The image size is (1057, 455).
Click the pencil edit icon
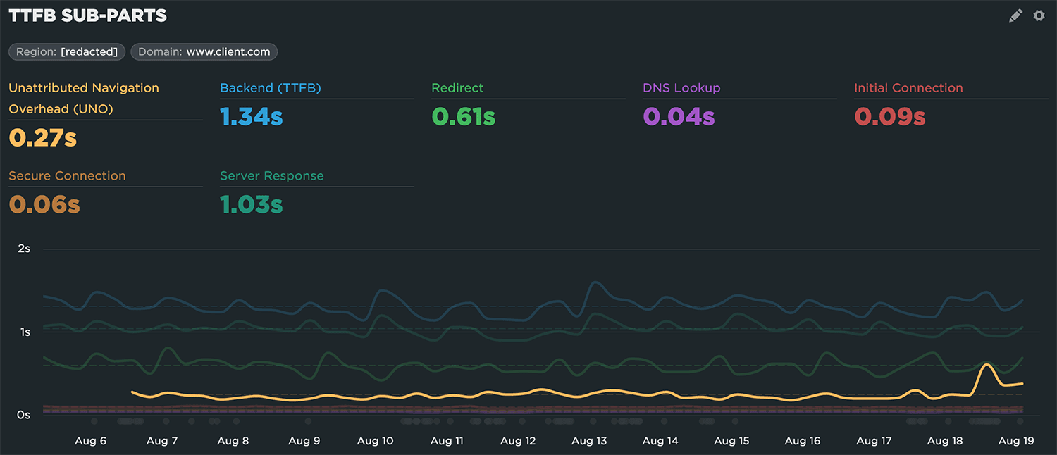tap(1015, 15)
